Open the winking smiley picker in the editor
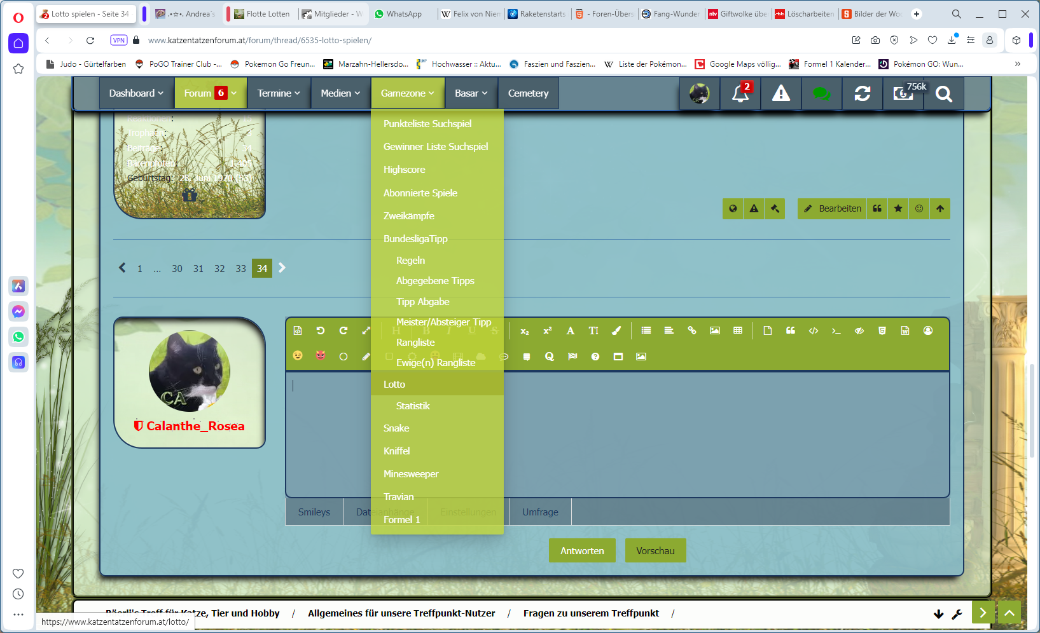 coord(298,356)
